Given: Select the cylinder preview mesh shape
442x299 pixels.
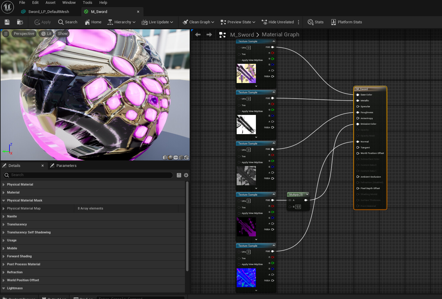Looking at the screenshot, I should tap(165, 157).
